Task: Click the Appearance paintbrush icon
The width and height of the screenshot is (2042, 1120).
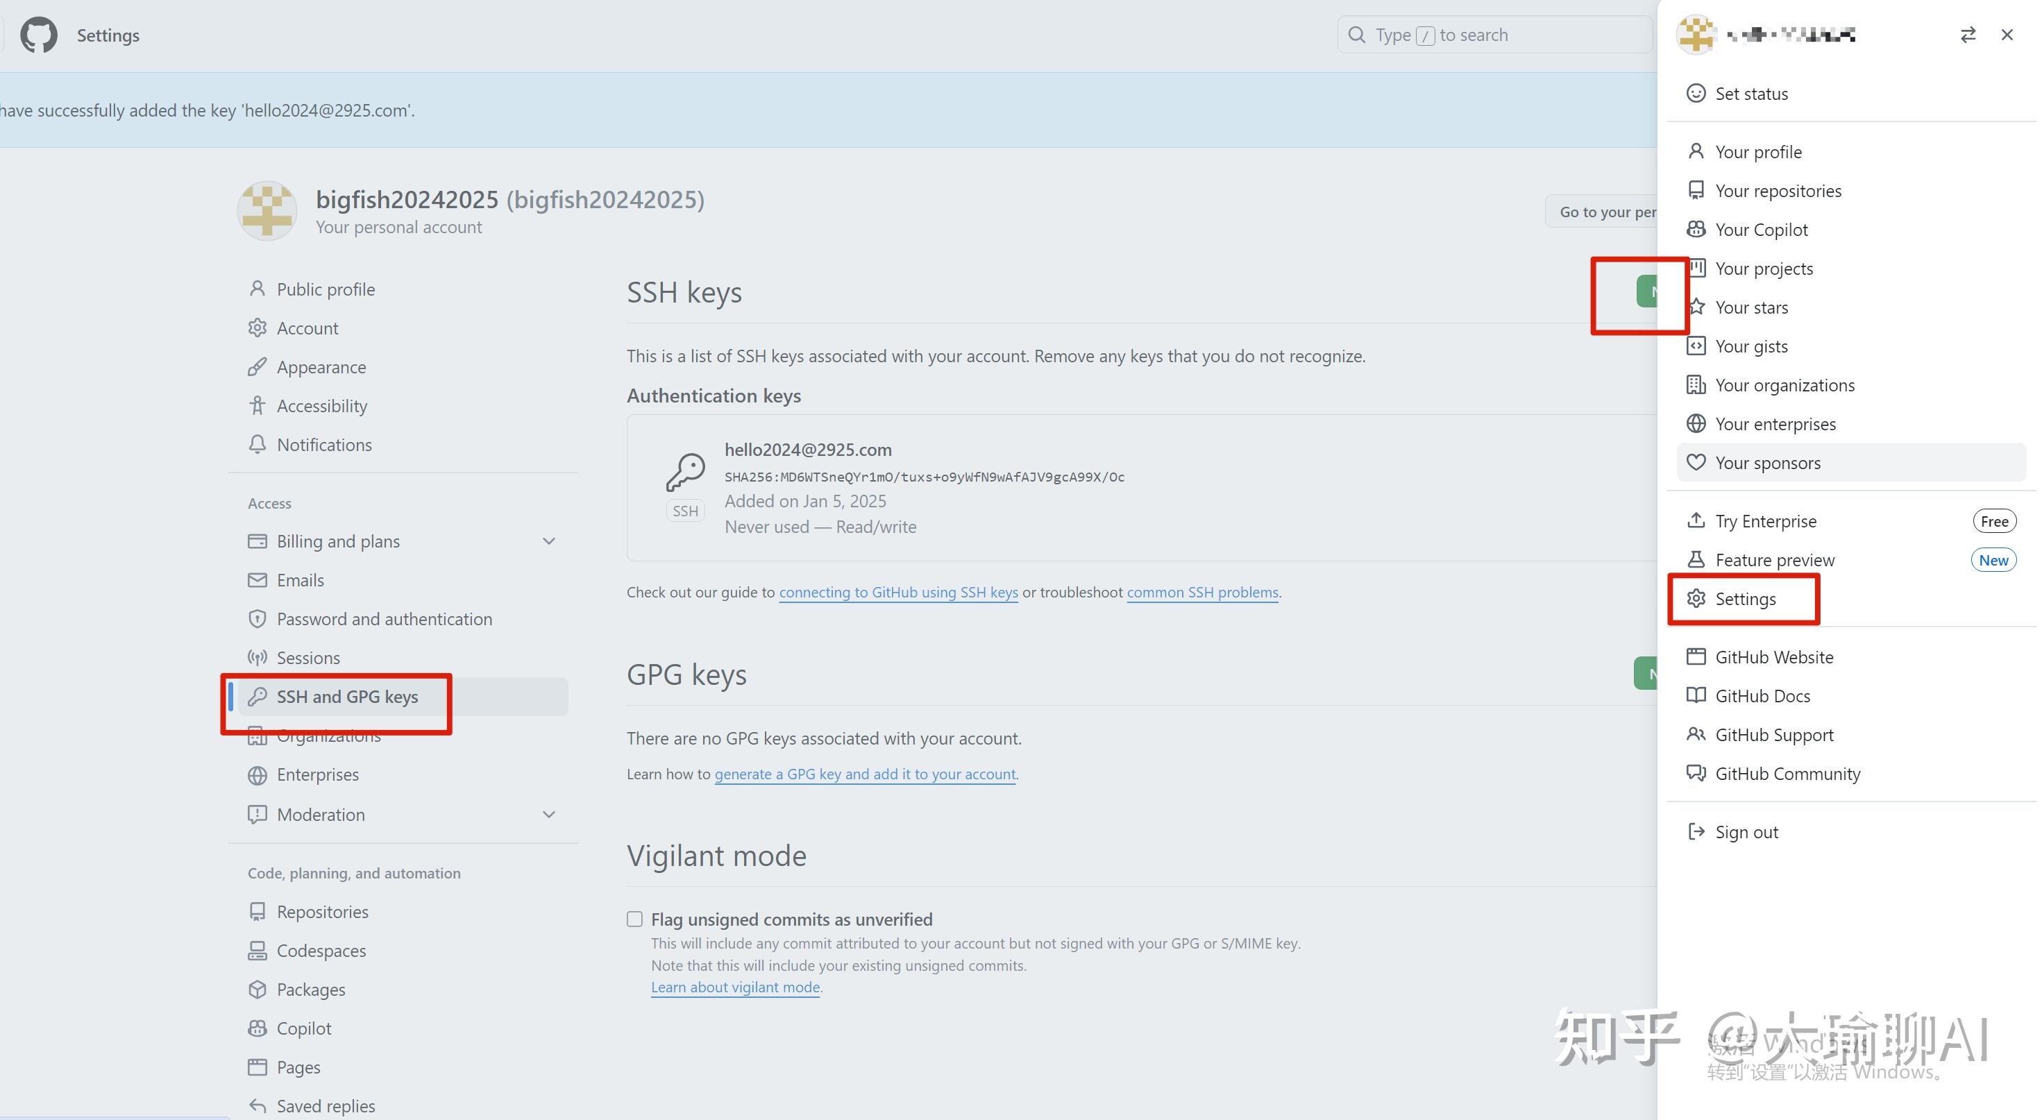Action: click(257, 367)
